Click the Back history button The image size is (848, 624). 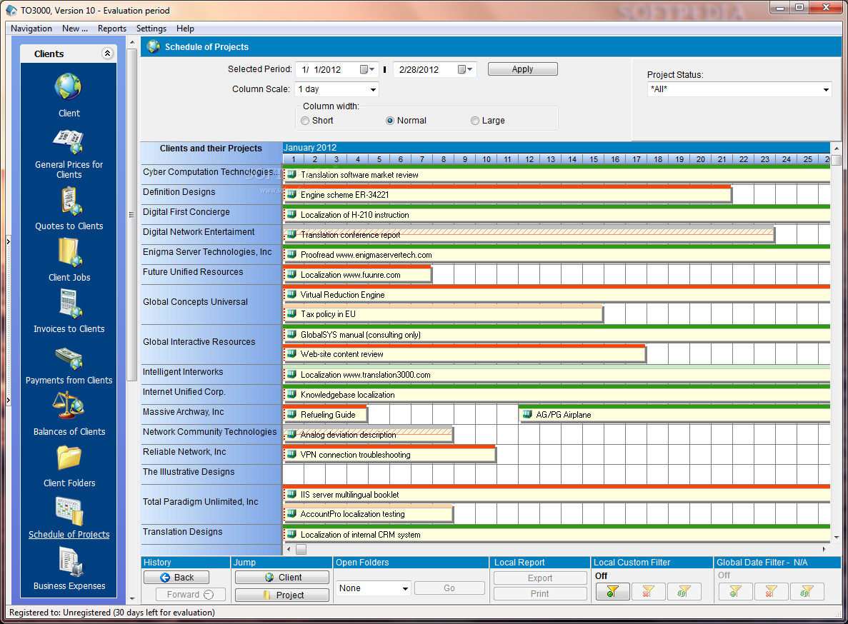[x=176, y=578]
